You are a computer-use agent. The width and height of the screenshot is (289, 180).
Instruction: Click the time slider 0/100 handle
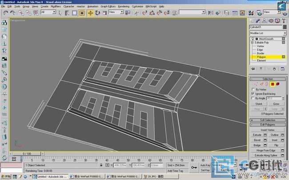[x=27, y=153]
